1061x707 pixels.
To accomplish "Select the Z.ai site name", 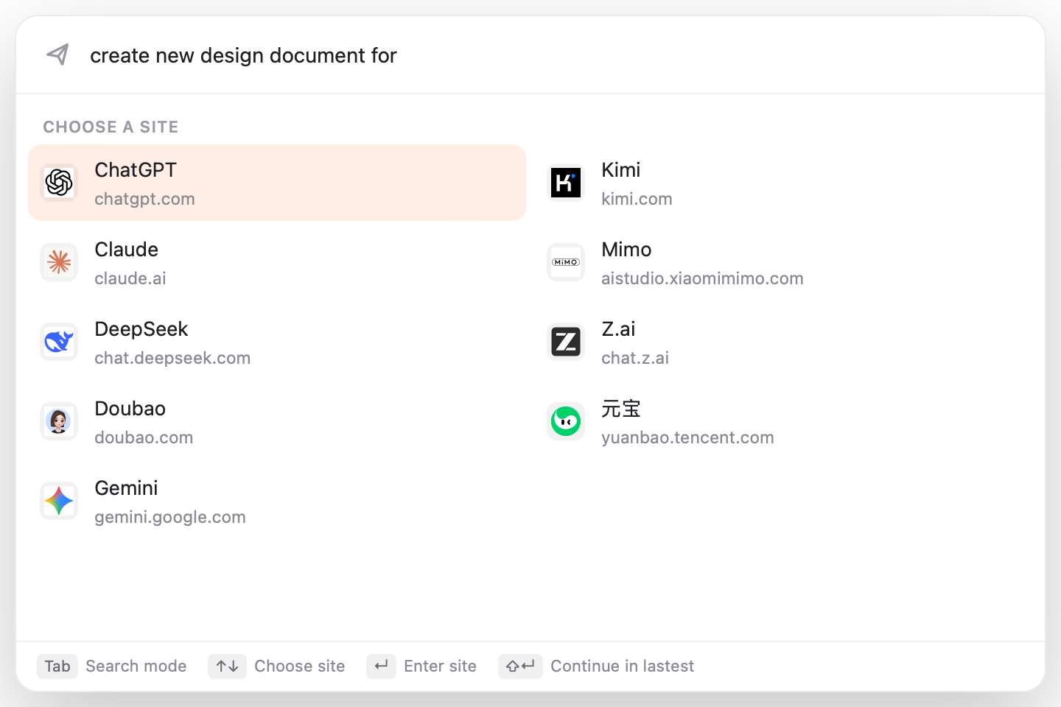I will (618, 329).
